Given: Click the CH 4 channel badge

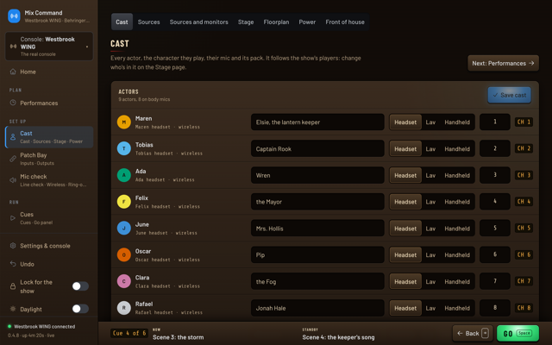Looking at the screenshot, I should click(524, 201).
